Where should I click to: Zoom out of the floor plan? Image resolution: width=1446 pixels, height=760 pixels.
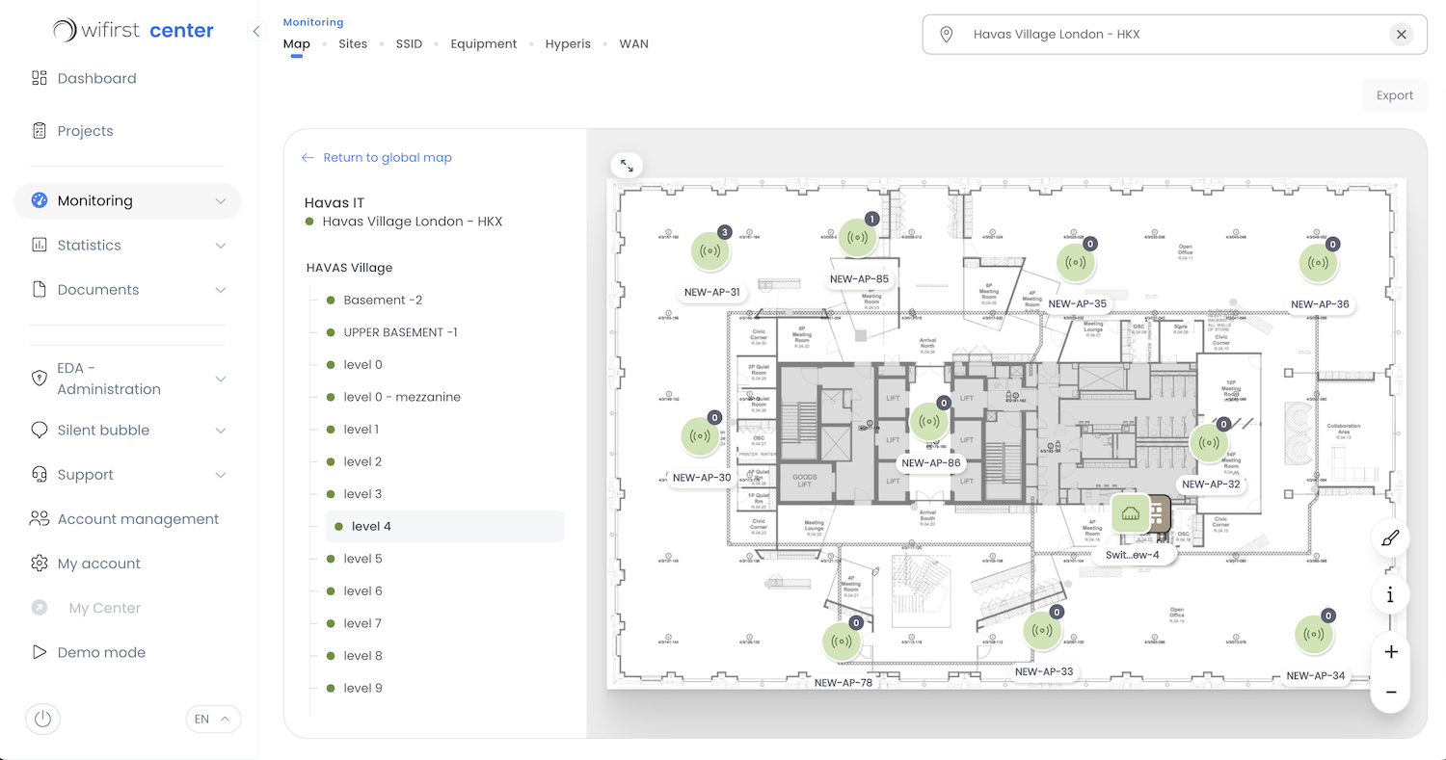click(1390, 692)
